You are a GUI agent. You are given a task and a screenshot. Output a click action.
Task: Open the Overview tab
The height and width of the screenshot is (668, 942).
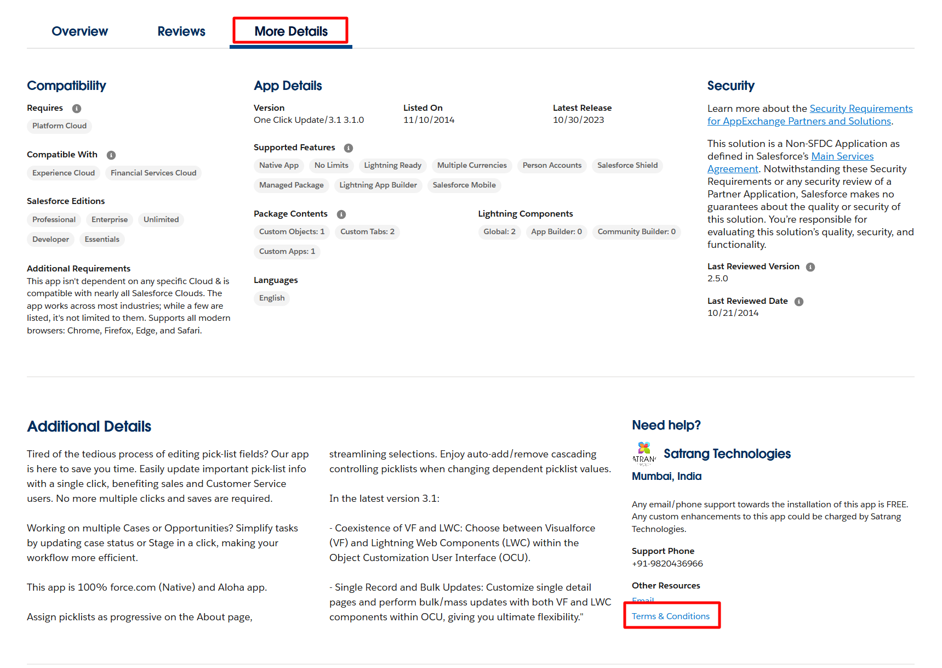click(79, 31)
